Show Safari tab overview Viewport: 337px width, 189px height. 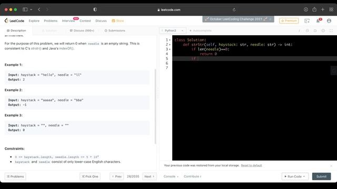tap(331, 9)
